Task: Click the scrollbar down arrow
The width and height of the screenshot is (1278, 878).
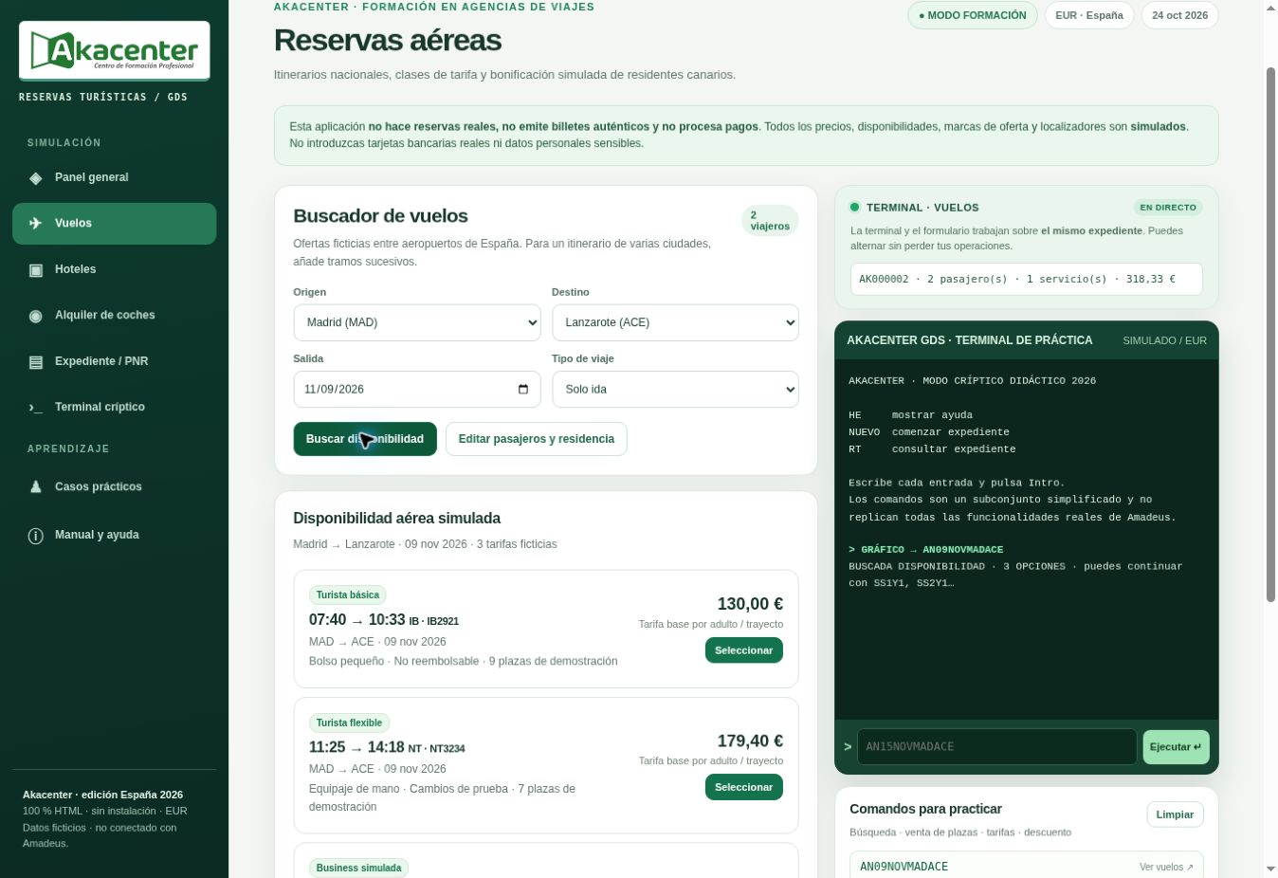Action: point(1271,869)
